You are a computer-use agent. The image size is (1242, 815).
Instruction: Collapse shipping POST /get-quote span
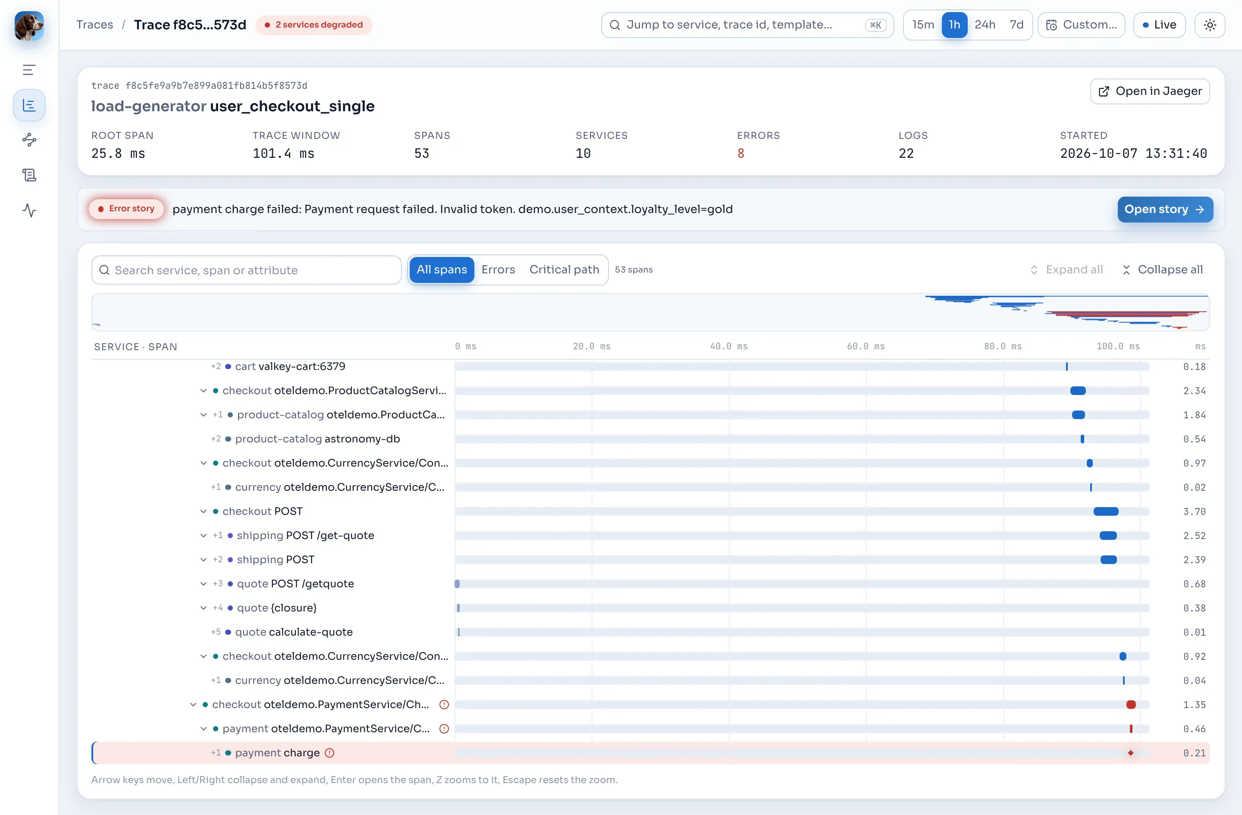[x=204, y=535]
